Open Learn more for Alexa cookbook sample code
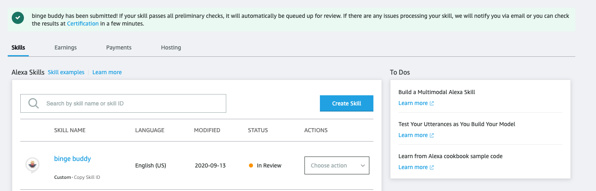The image size is (596, 191). click(413, 167)
